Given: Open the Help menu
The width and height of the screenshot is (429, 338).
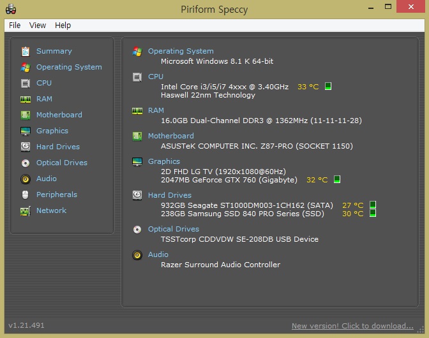Looking at the screenshot, I should tap(63, 26).
